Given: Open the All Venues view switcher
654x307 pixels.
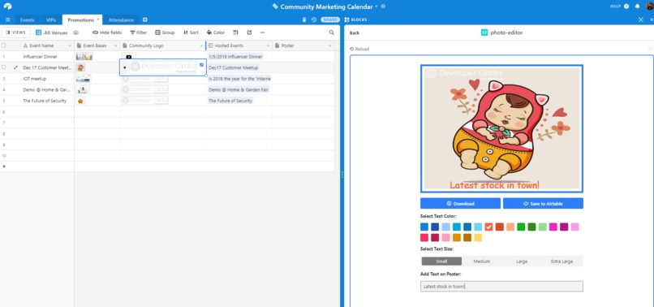Looking at the screenshot, I should click(51, 32).
